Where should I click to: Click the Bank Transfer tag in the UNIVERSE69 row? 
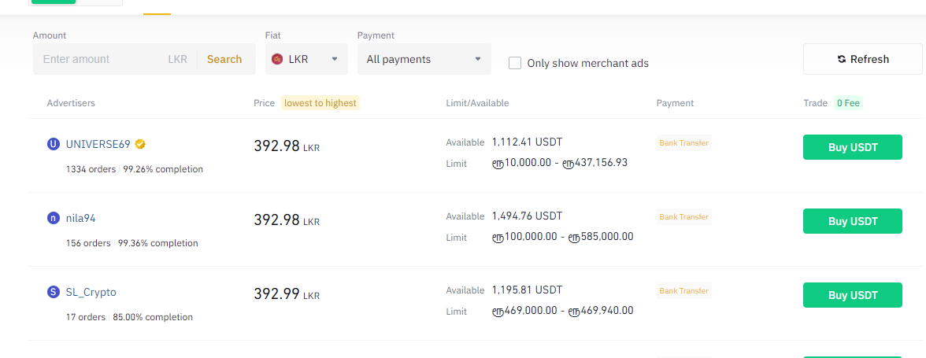[683, 142]
